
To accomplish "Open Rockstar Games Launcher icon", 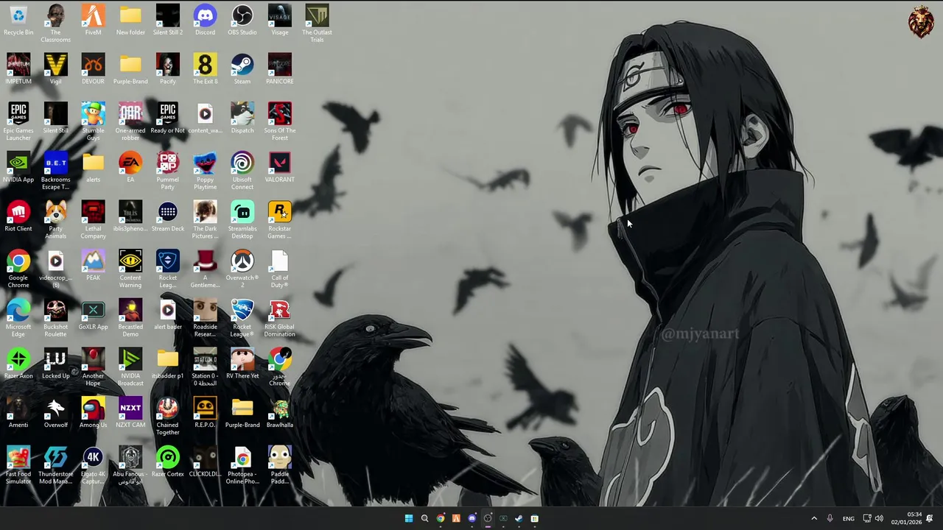I will tap(280, 219).
